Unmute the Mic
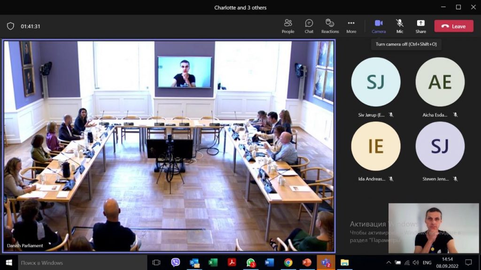The image size is (481, 270). click(400, 26)
